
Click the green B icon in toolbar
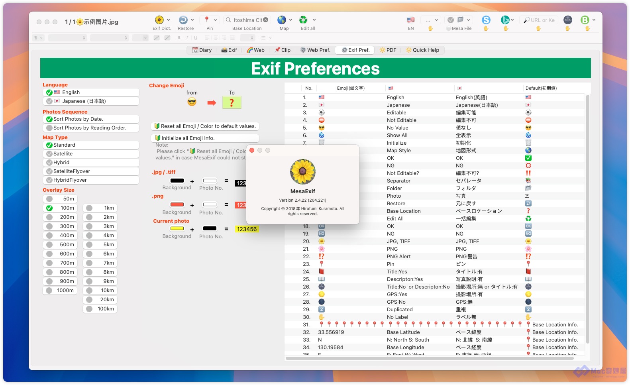tap(585, 20)
